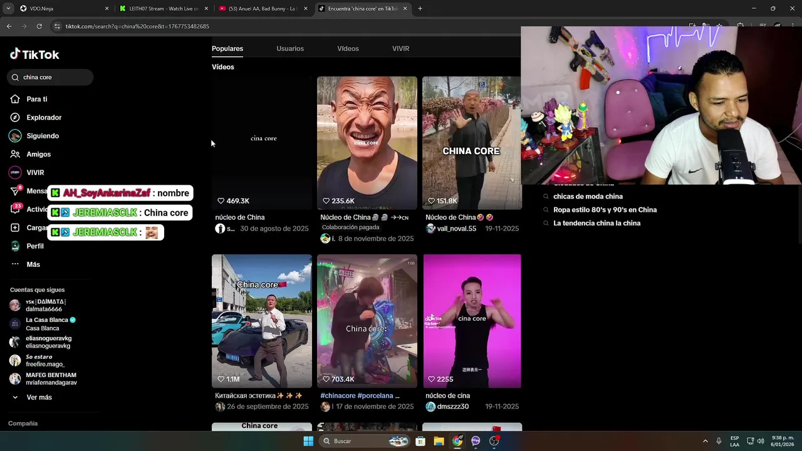The height and width of the screenshot is (451, 802).
Task: Click the browser address bar URL
Action: pos(137,26)
